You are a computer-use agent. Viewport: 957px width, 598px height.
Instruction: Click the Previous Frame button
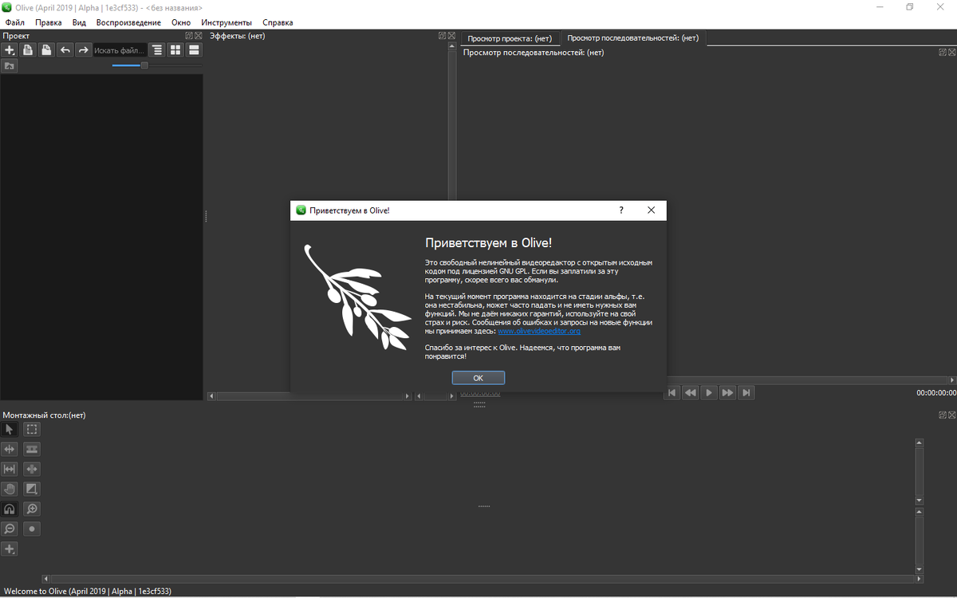[691, 392]
